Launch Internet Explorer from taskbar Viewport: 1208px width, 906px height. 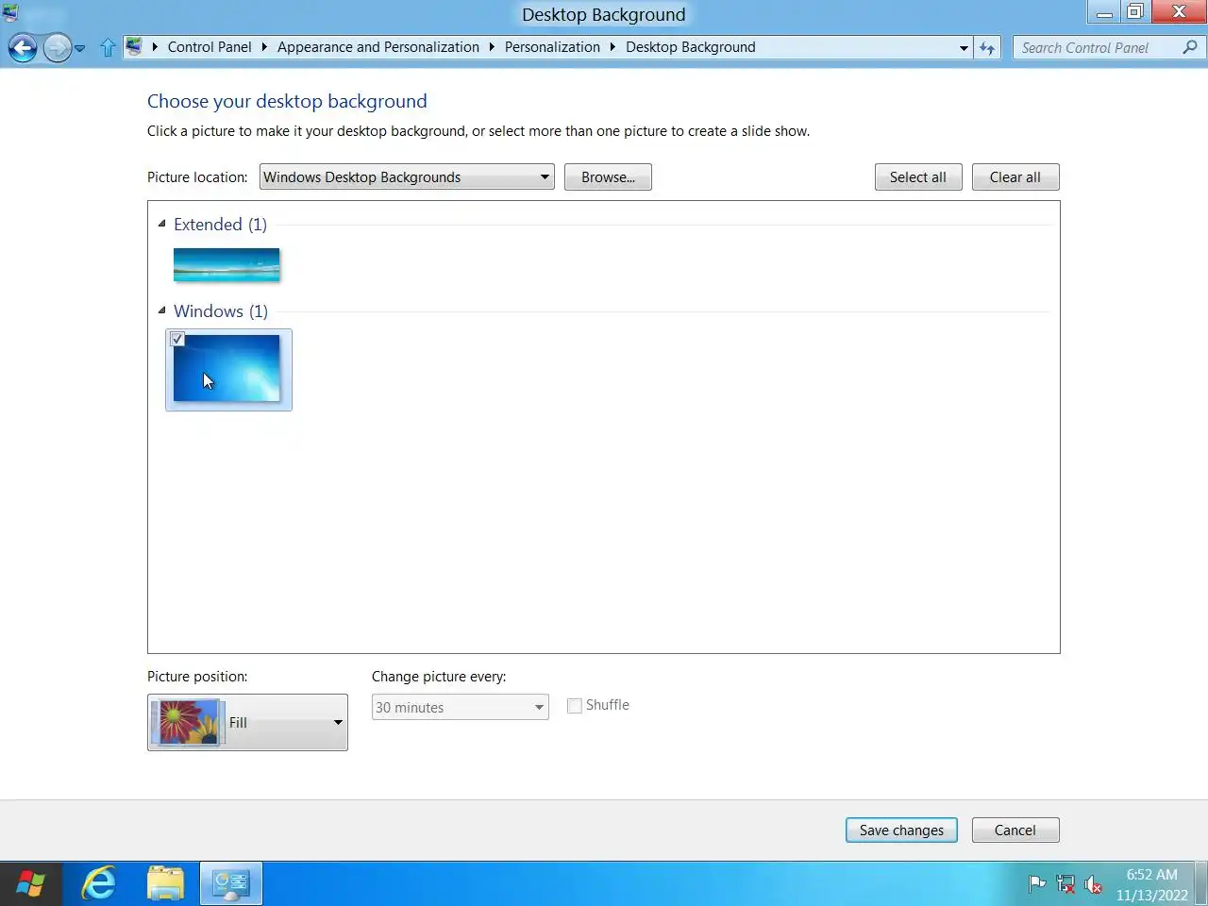click(98, 884)
